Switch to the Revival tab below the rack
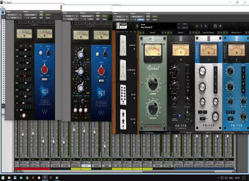Screen dimensions: 249x181 point(188,133)
